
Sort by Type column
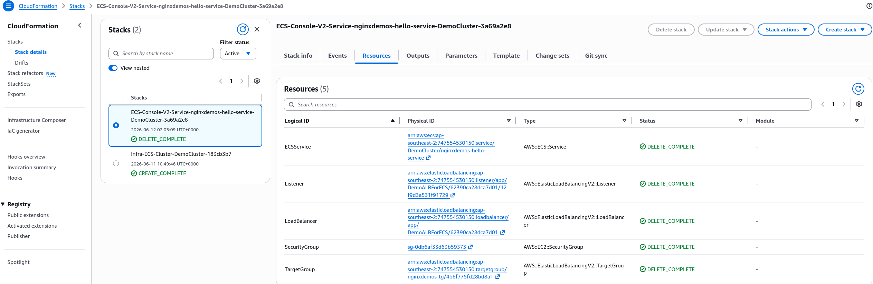(x=625, y=121)
